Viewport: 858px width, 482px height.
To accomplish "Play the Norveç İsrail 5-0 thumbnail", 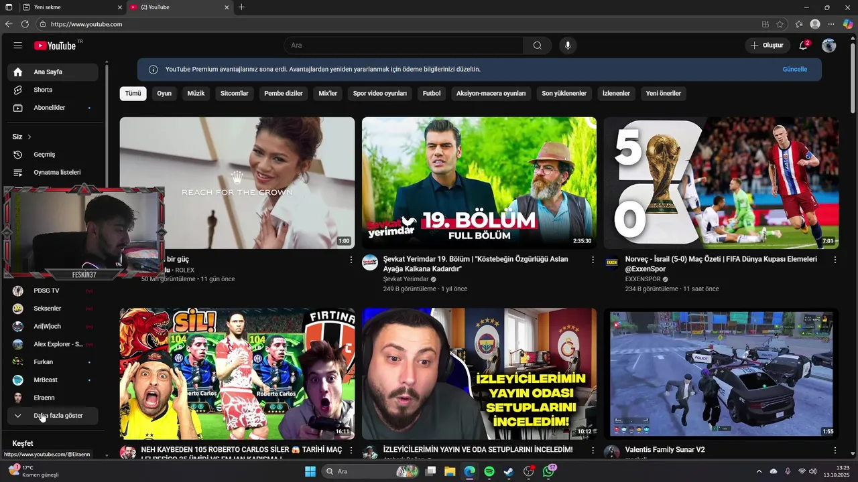I will click(x=721, y=183).
